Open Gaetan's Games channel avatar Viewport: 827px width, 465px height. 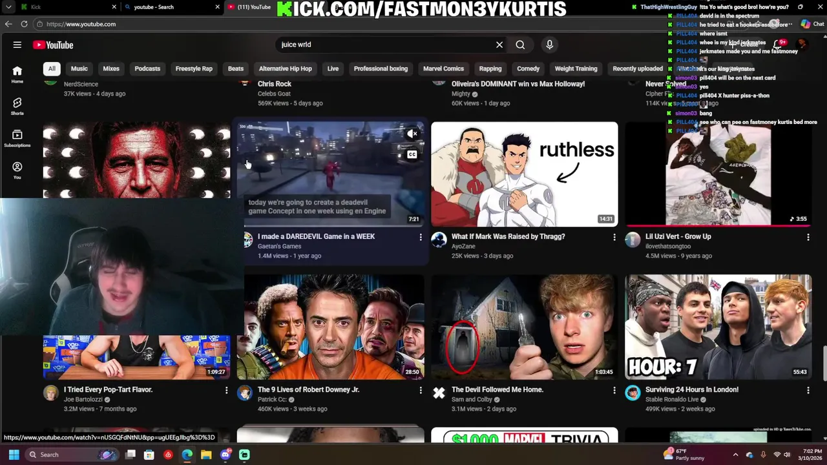(x=247, y=240)
